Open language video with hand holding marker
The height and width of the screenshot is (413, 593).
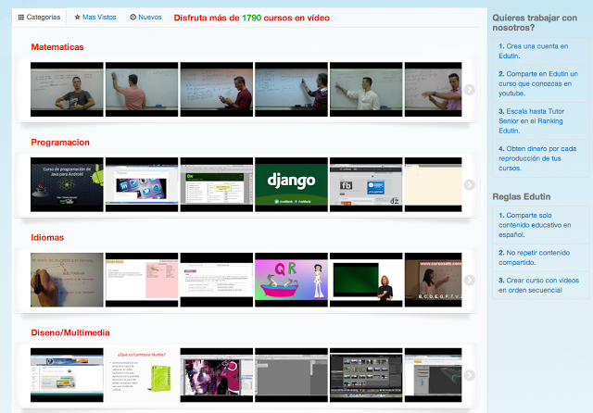tap(67, 280)
